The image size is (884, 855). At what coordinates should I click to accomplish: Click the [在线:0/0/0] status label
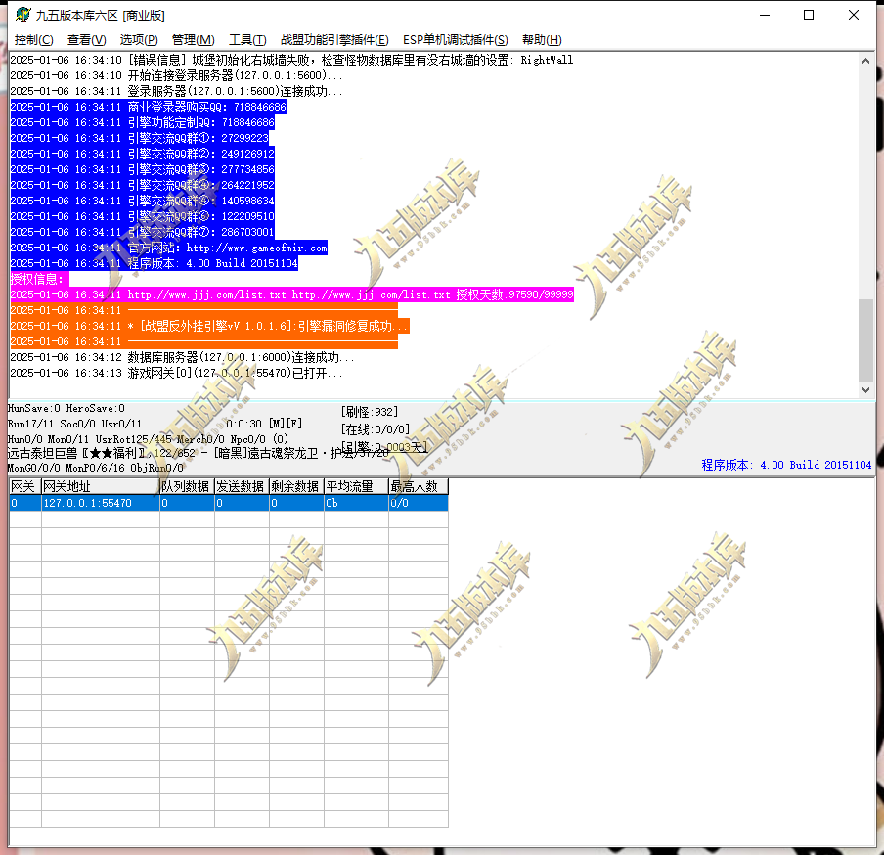coord(376,429)
